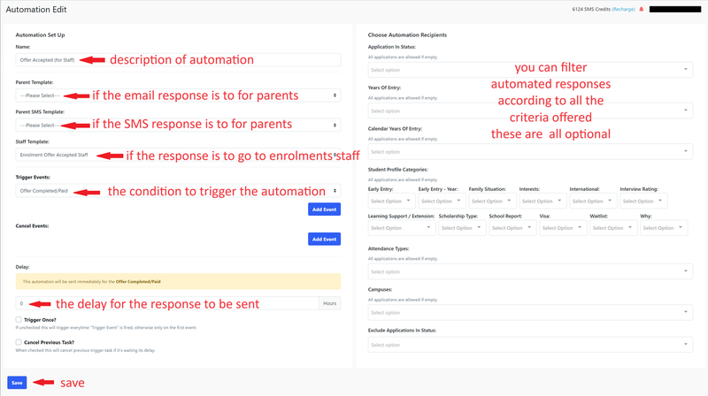Screen dimensions: 708x396
Task: Open the International select option
Action: pos(593,201)
